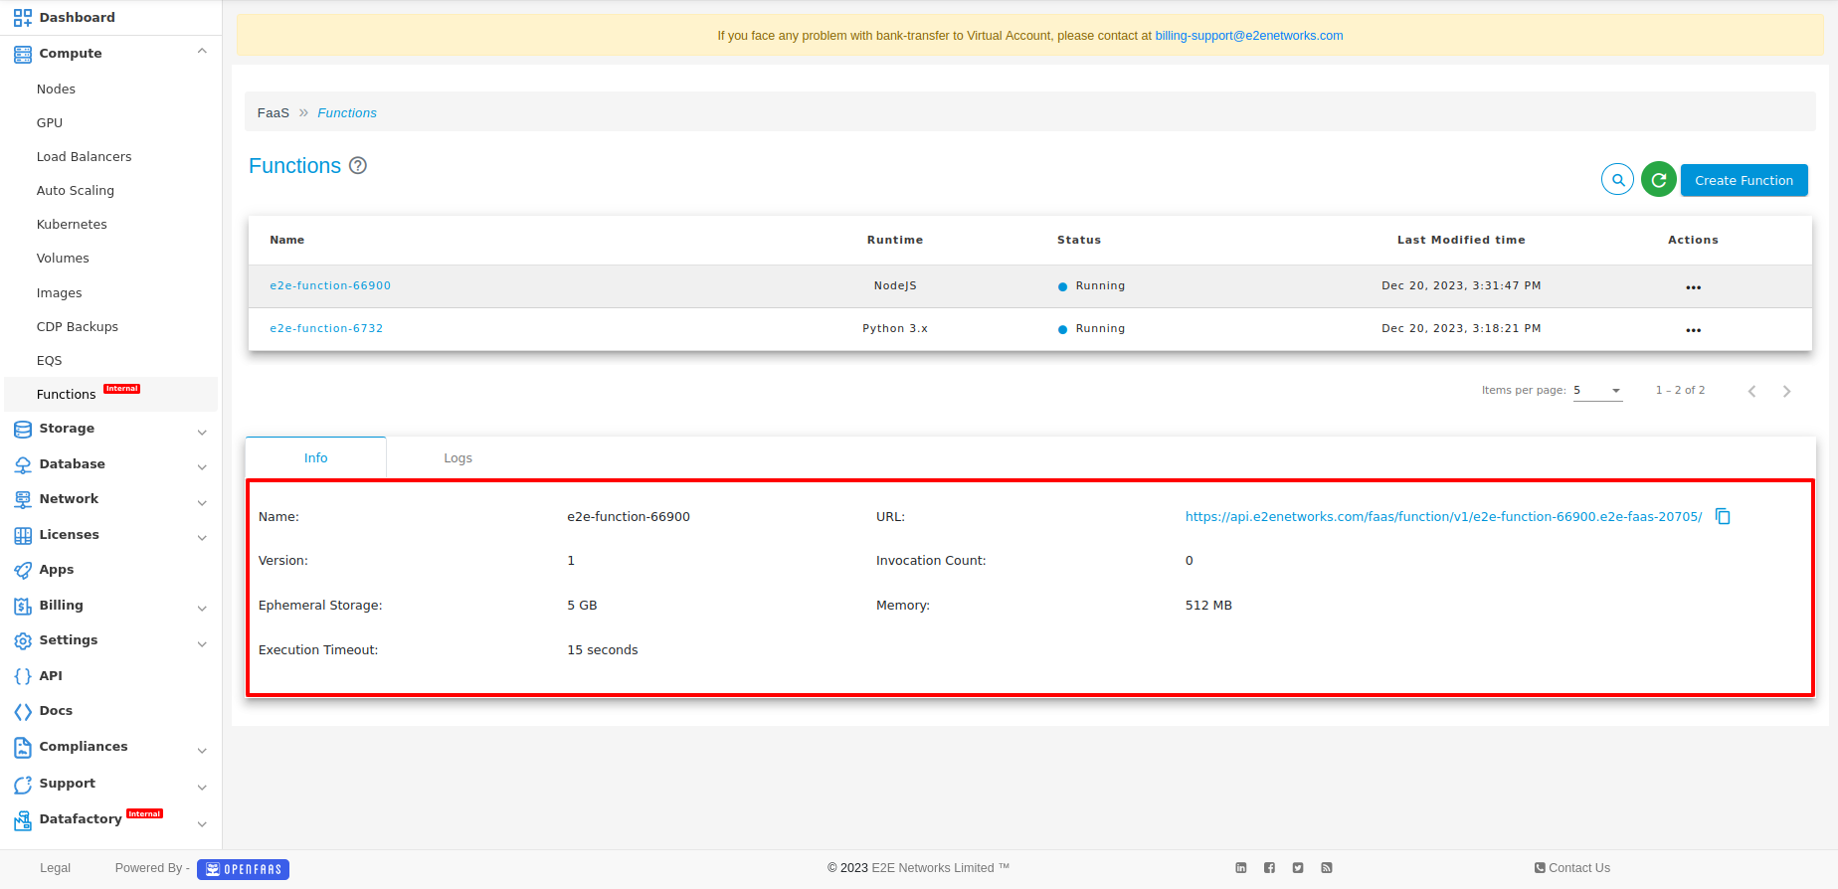Open the Twitter icon in footer
The width and height of the screenshot is (1838, 889).
pos(1298,868)
